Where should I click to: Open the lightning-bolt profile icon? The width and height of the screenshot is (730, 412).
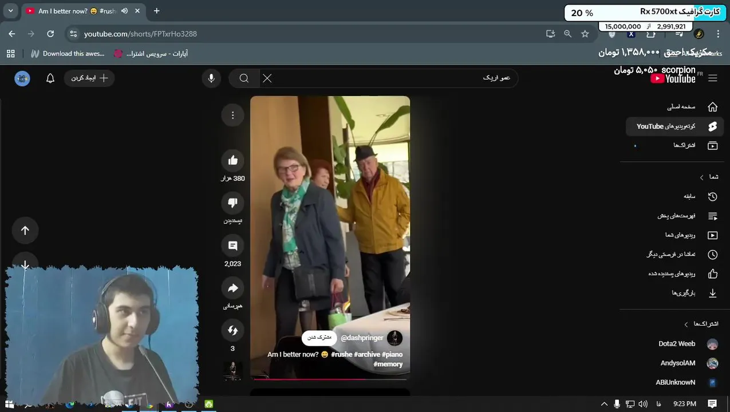(699, 34)
